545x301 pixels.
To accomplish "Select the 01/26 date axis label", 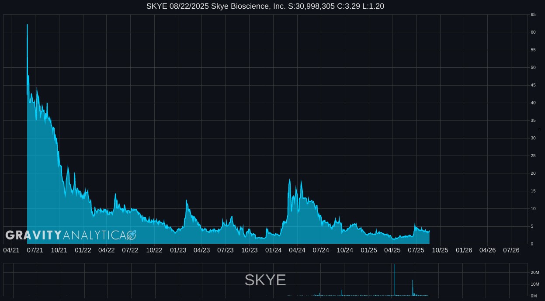I will pos(464,250).
